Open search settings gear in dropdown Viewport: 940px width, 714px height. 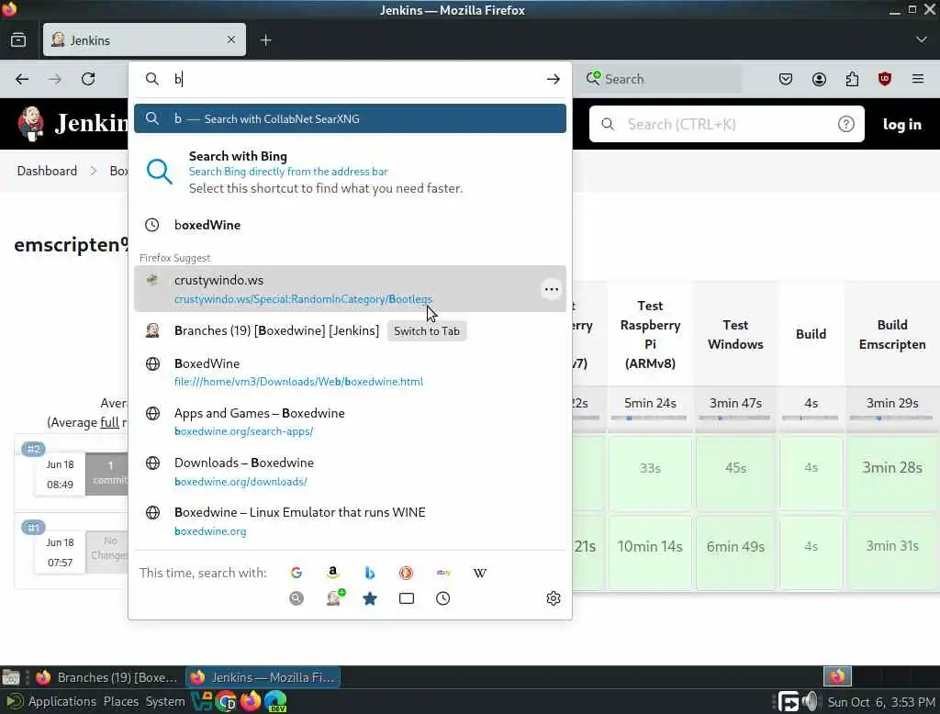click(x=554, y=598)
